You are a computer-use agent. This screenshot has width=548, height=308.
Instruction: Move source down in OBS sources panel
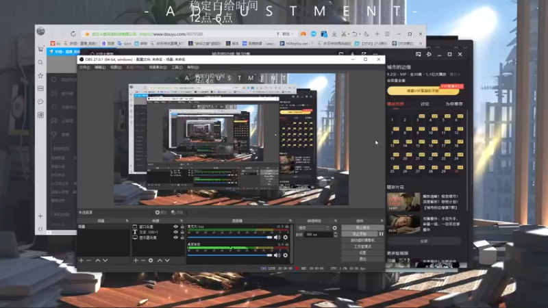[x=167, y=261]
